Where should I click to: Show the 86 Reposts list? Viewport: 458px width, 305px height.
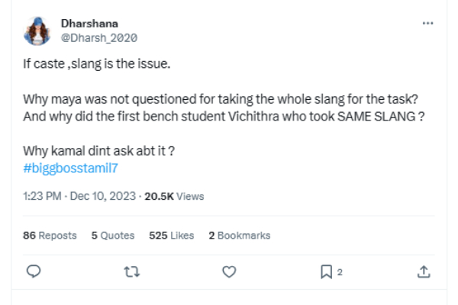[x=50, y=236]
